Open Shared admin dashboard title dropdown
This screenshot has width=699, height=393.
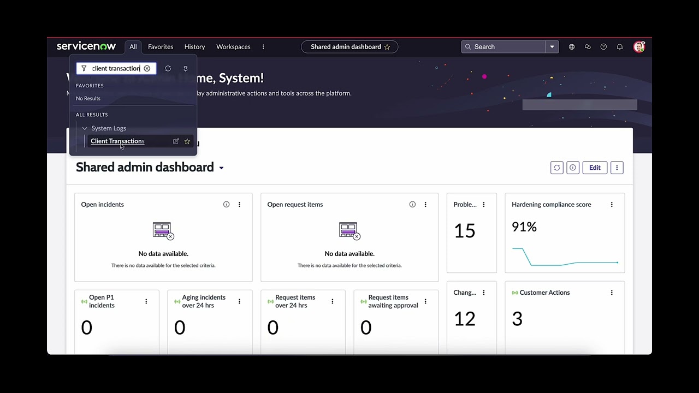[x=221, y=168]
